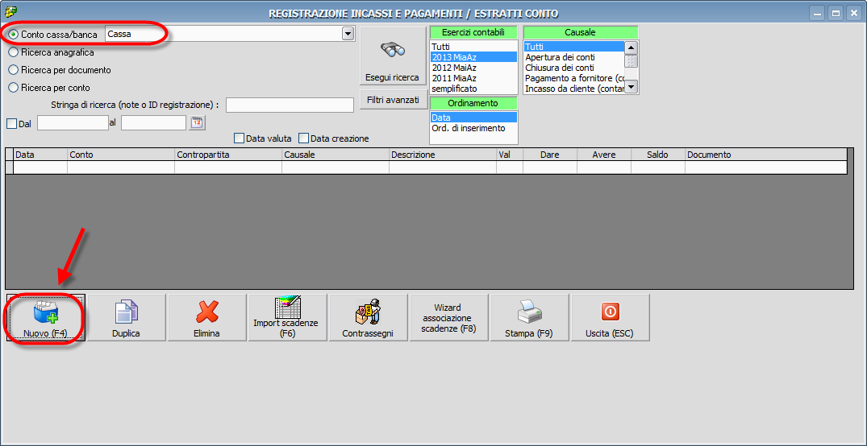Select Incasso da cliente causale
The width and height of the screenshot is (867, 446).
coord(574,89)
